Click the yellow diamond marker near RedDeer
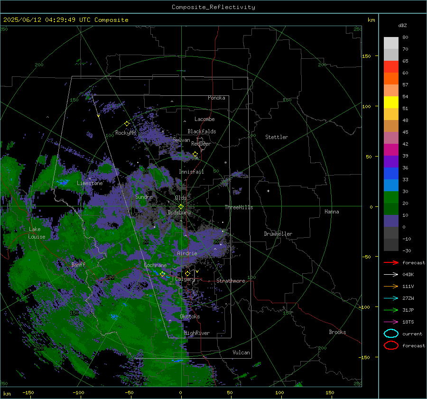 pos(195,154)
